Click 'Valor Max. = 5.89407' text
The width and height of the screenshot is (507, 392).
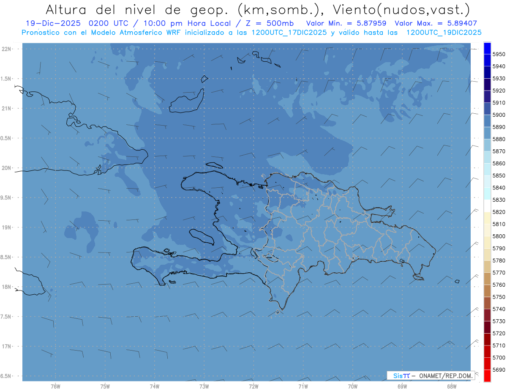point(436,23)
